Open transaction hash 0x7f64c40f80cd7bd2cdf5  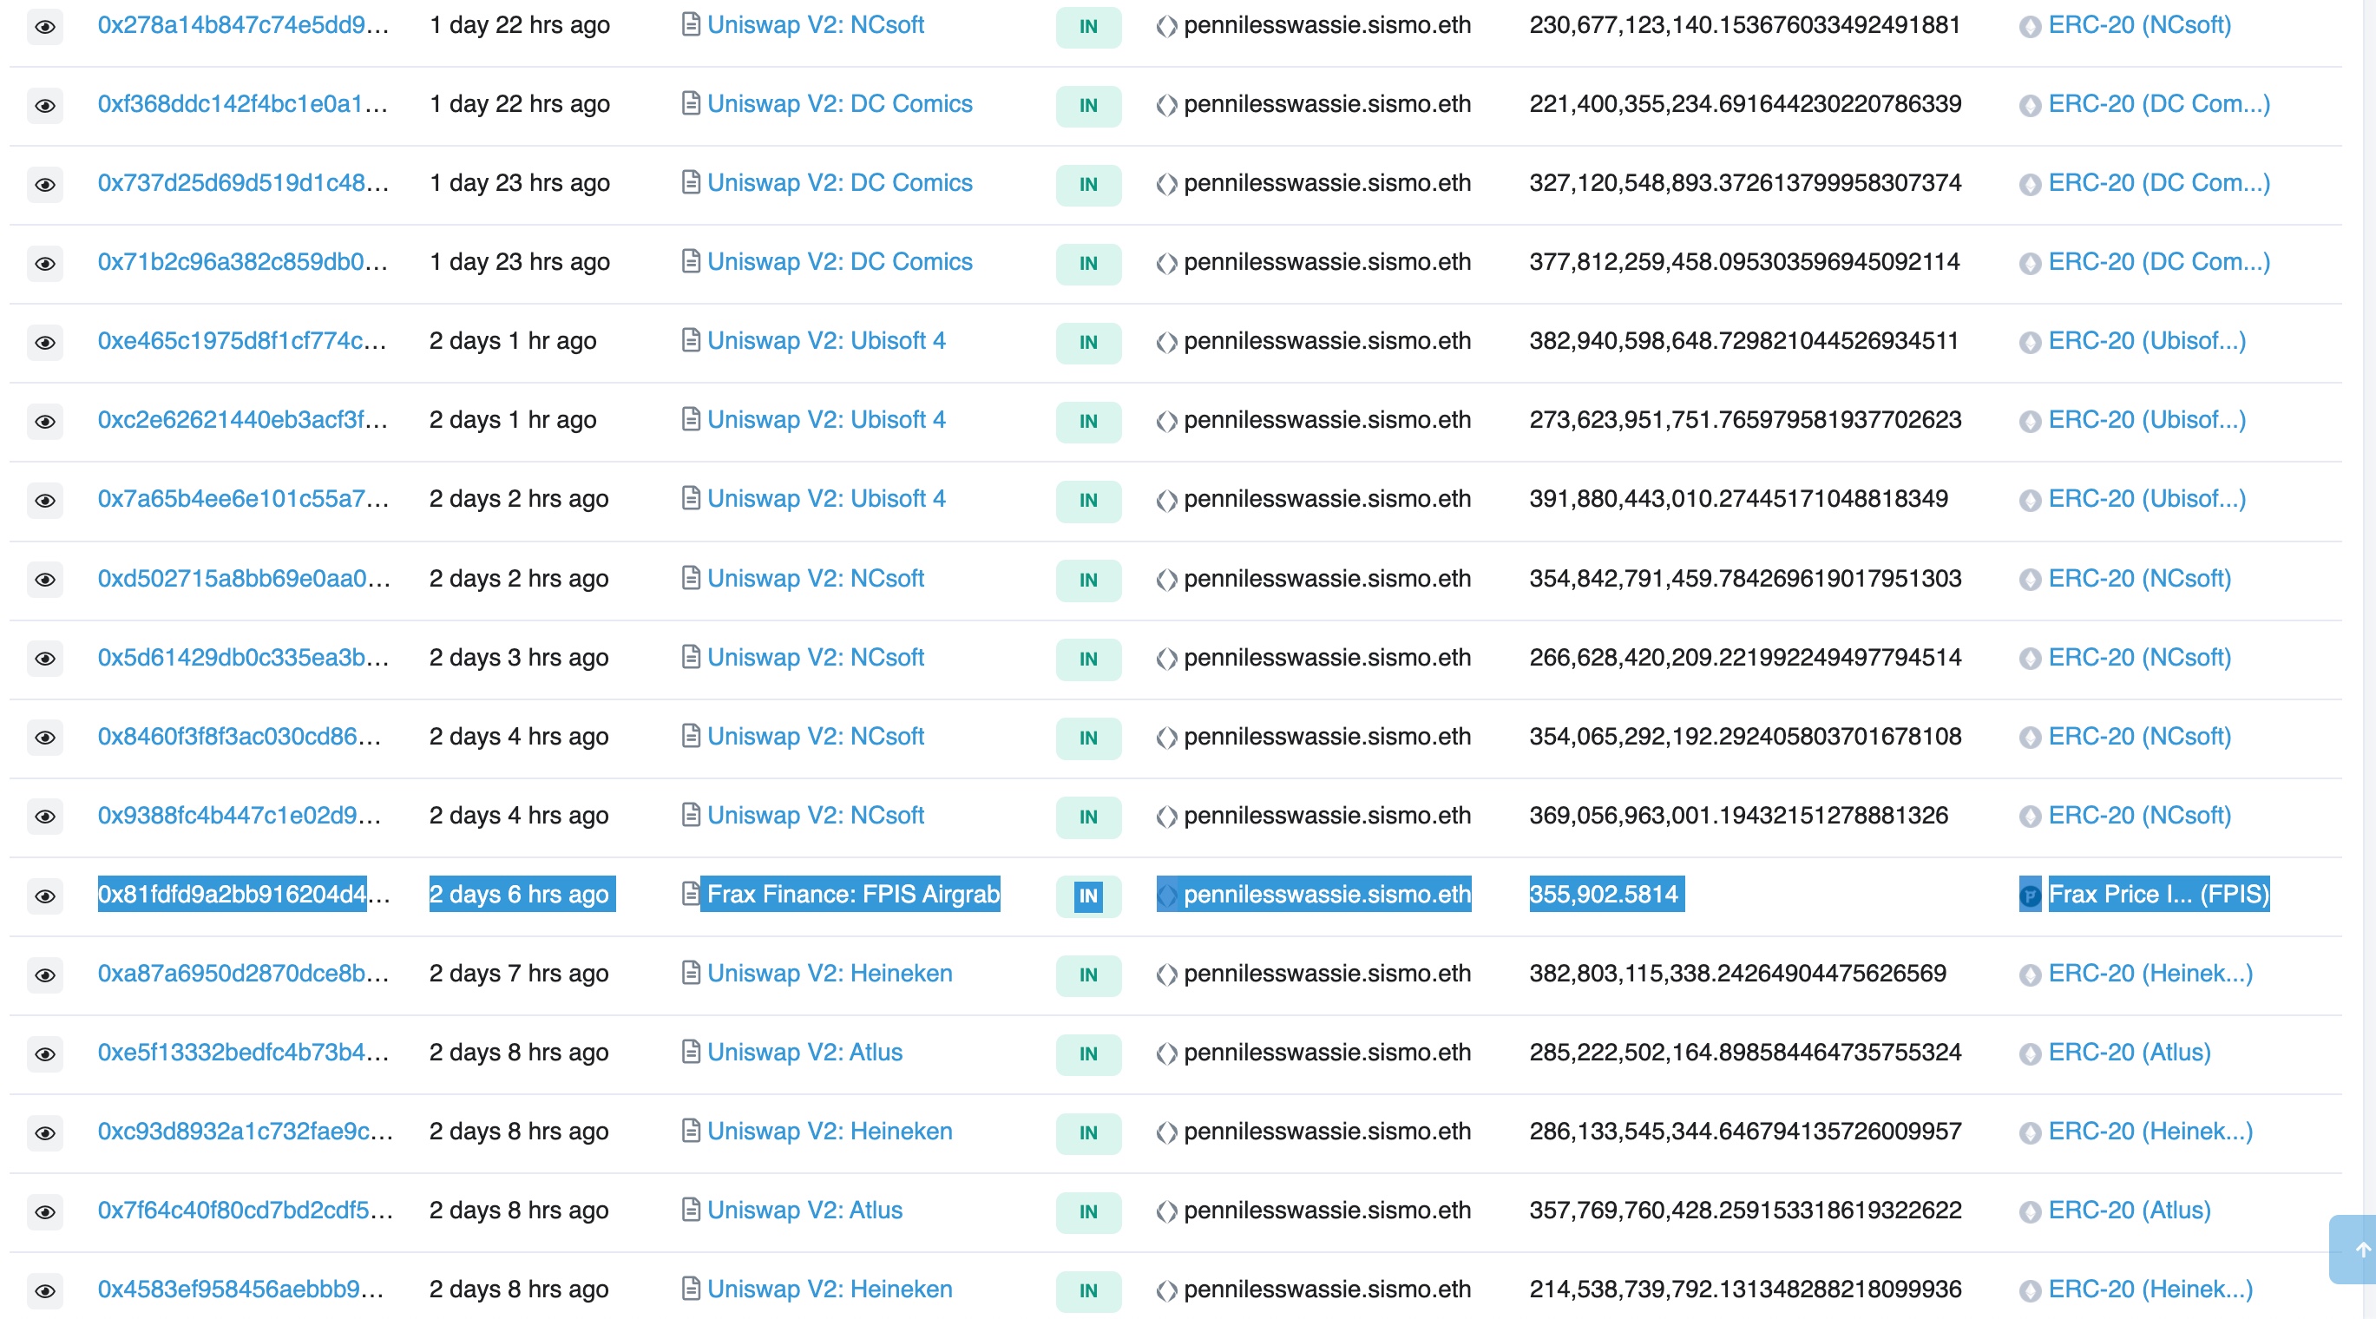(246, 1211)
